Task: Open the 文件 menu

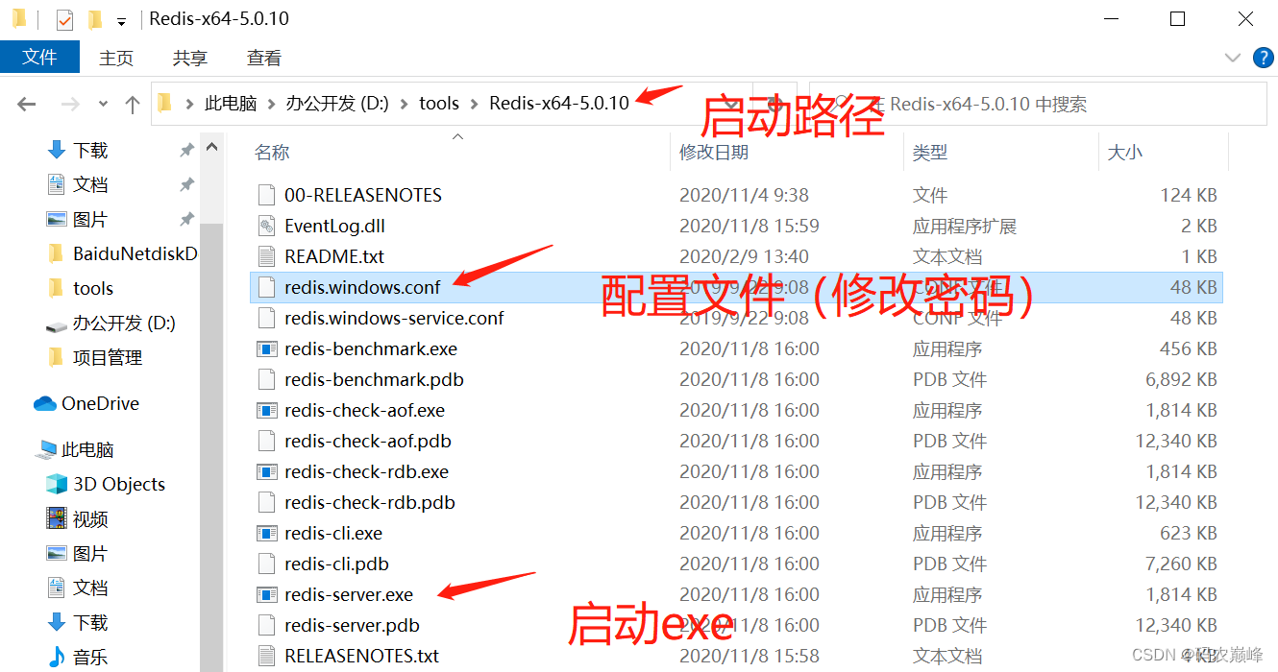Action: pos(39,58)
